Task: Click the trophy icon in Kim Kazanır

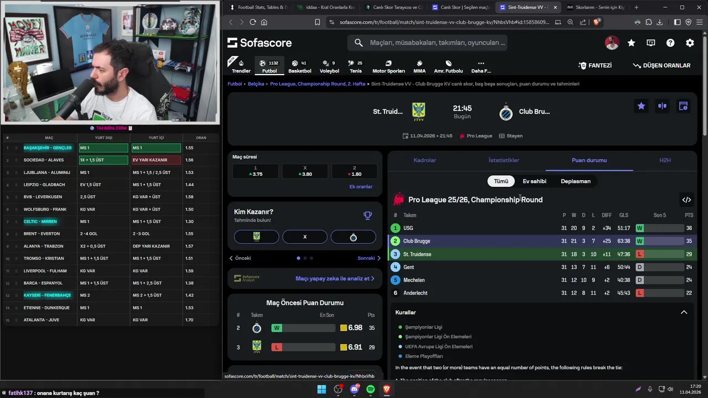Action: point(367,216)
